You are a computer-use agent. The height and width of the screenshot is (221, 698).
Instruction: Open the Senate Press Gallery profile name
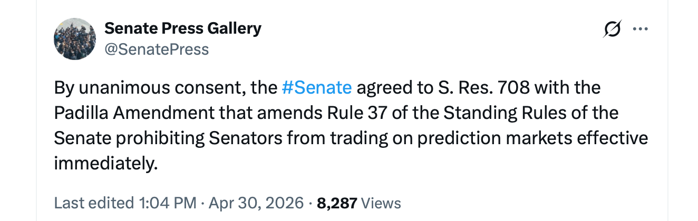(x=183, y=28)
